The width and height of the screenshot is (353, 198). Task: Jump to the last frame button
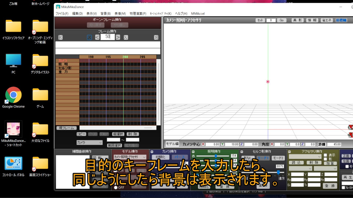[x=156, y=37]
